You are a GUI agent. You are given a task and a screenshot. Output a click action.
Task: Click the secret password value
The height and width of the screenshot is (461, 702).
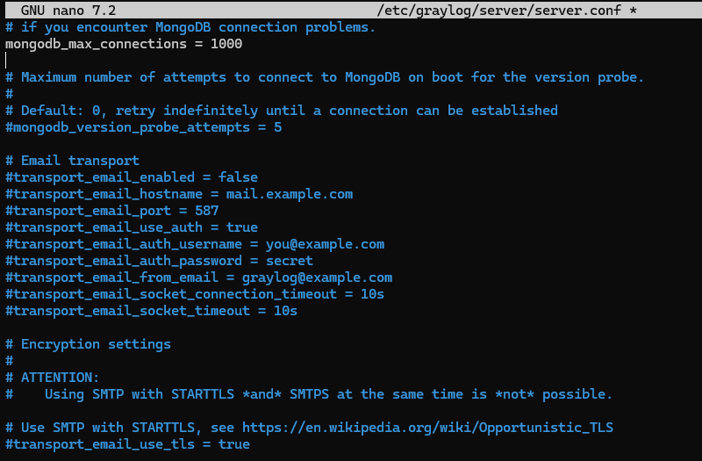289,261
